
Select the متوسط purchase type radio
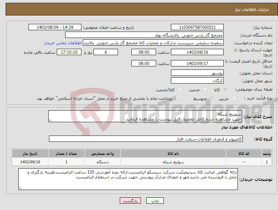(211, 98)
